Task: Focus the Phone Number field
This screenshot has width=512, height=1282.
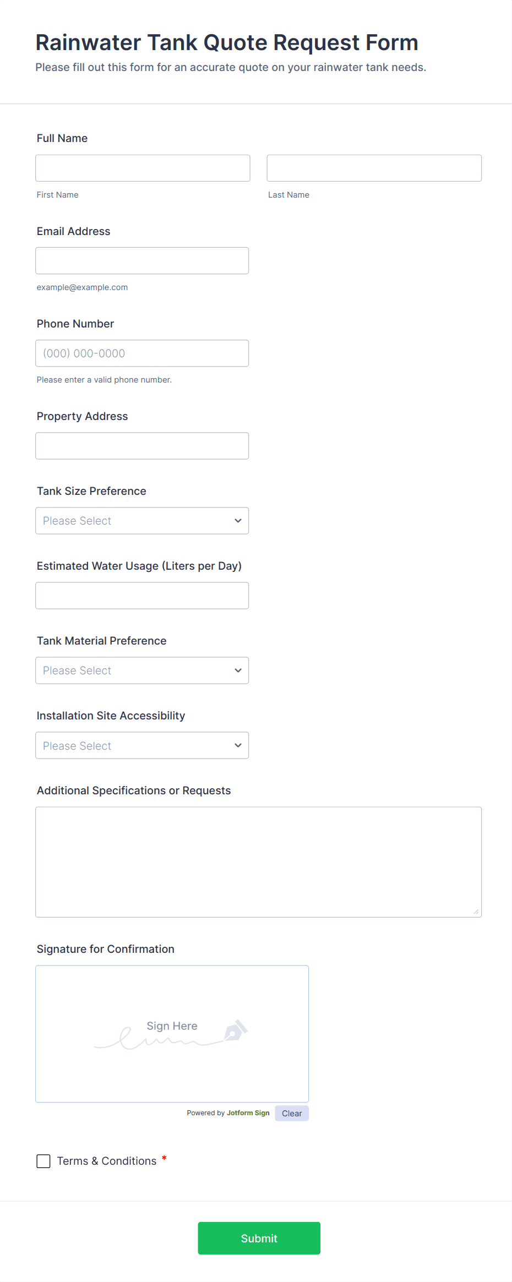Action: click(142, 353)
